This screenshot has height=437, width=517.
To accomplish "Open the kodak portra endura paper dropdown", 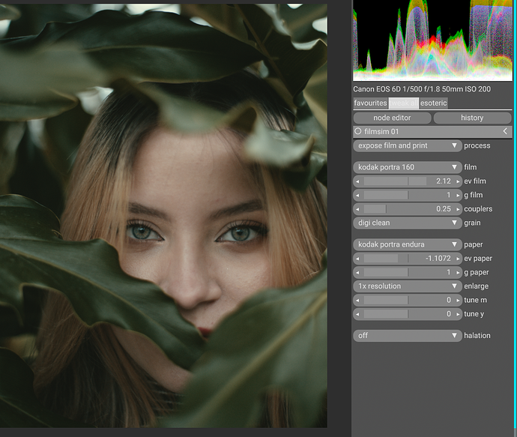I will pyautogui.click(x=407, y=244).
